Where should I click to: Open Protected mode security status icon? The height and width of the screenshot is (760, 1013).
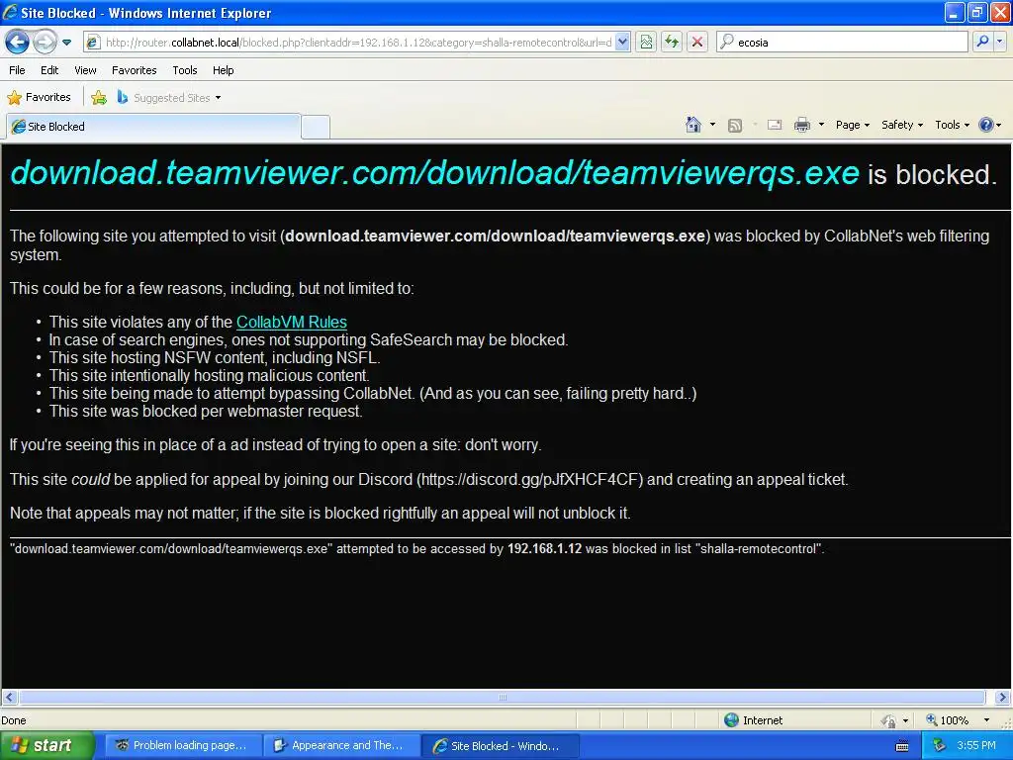889,720
